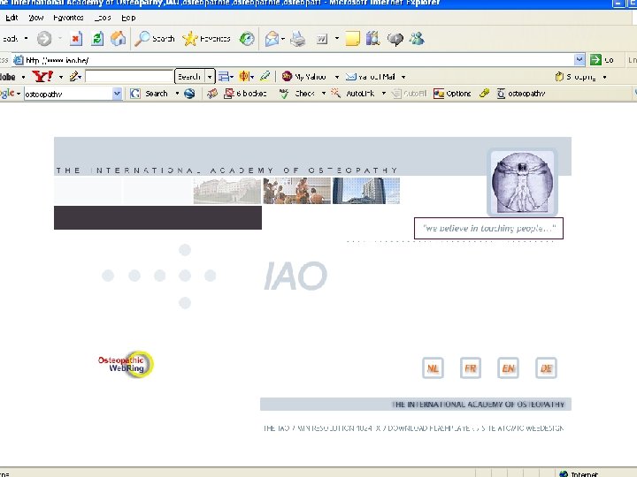The image size is (637, 477).
Task: Run the Google toolbar spell Check
Action: tap(297, 94)
